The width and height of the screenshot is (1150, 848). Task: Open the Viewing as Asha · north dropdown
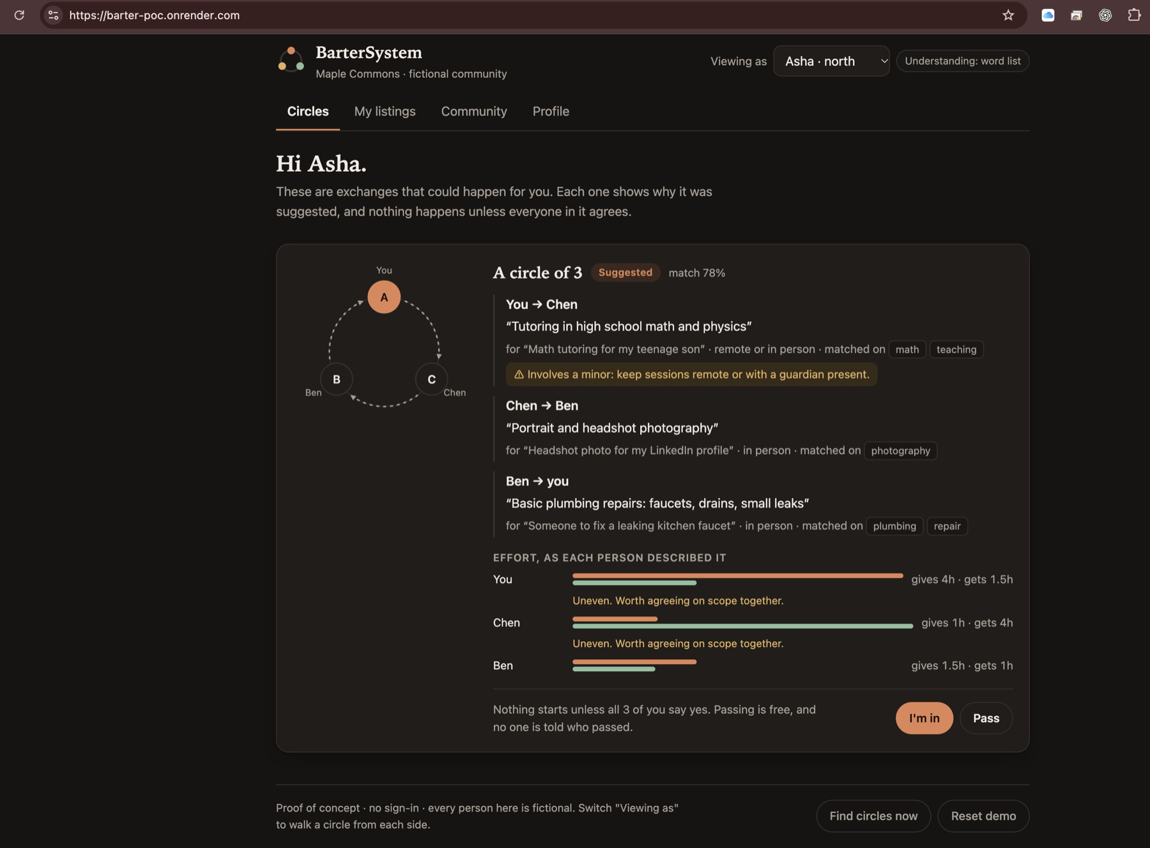point(831,61)
